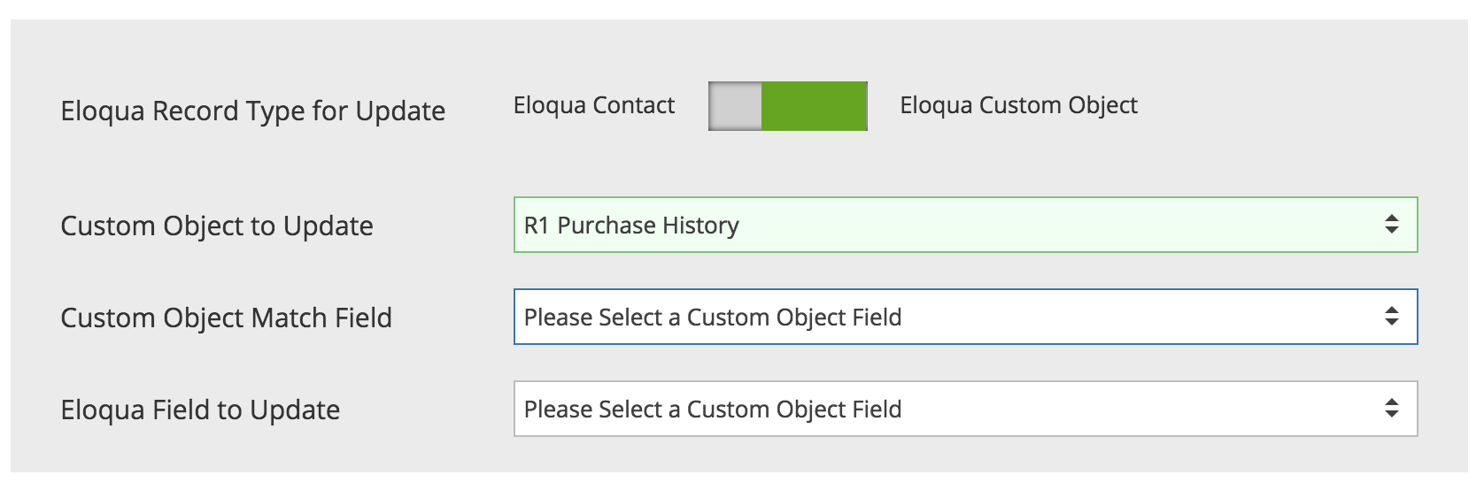1484x490 pixels.
Task: Click the gray handle of the record type switch
Action: pos(735,106)
